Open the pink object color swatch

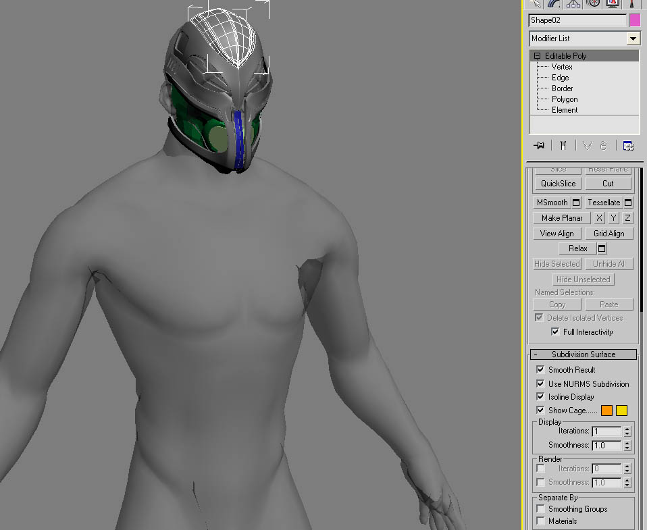(x=635, y=20)
